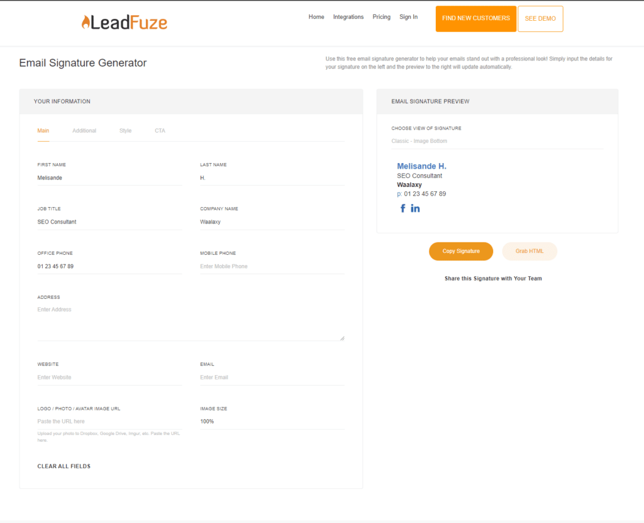
Task: Click Clear All Fields link
Action: (64, 466)
